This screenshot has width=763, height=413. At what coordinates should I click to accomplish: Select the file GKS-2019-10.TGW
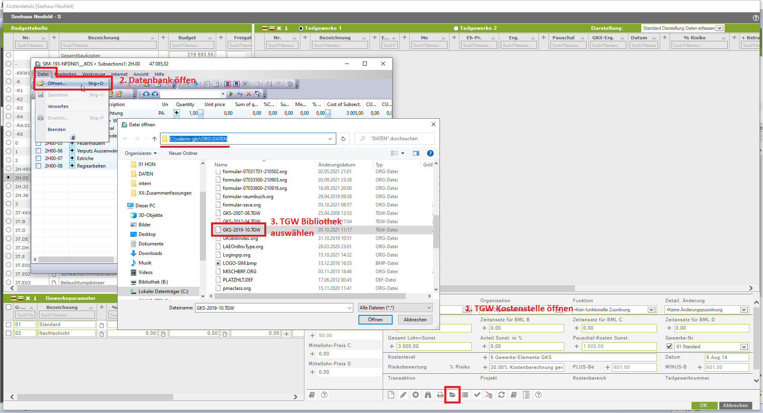point(241,230)
